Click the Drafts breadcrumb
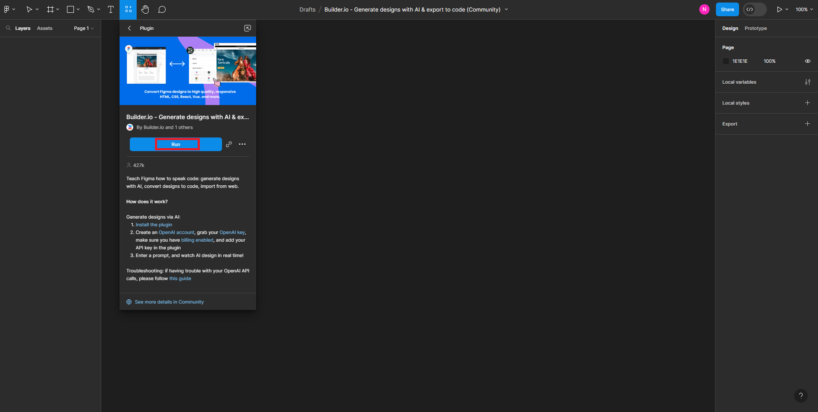This screenshot has height=412, width=818. (307, 9)
